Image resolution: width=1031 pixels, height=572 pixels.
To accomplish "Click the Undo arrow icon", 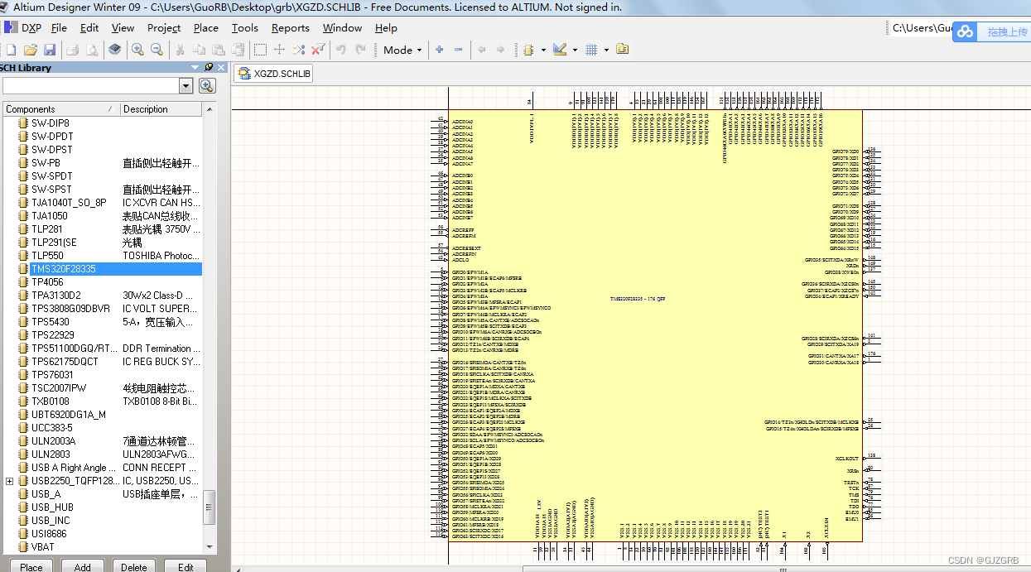I will pos(340,50).
